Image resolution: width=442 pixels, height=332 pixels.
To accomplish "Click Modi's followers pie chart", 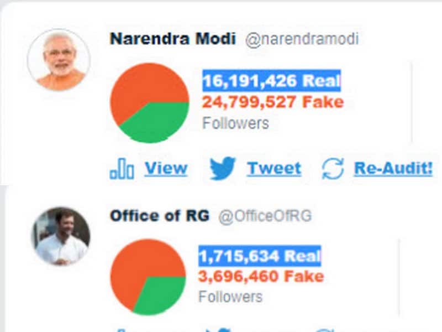I will point(149,103).
